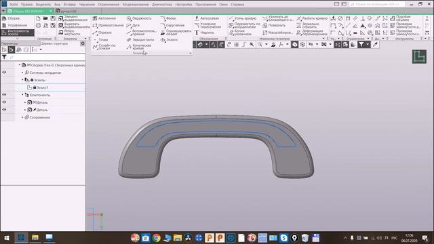Select Ребро жесткости tool
434x244 pixels.
click(70, 33)
